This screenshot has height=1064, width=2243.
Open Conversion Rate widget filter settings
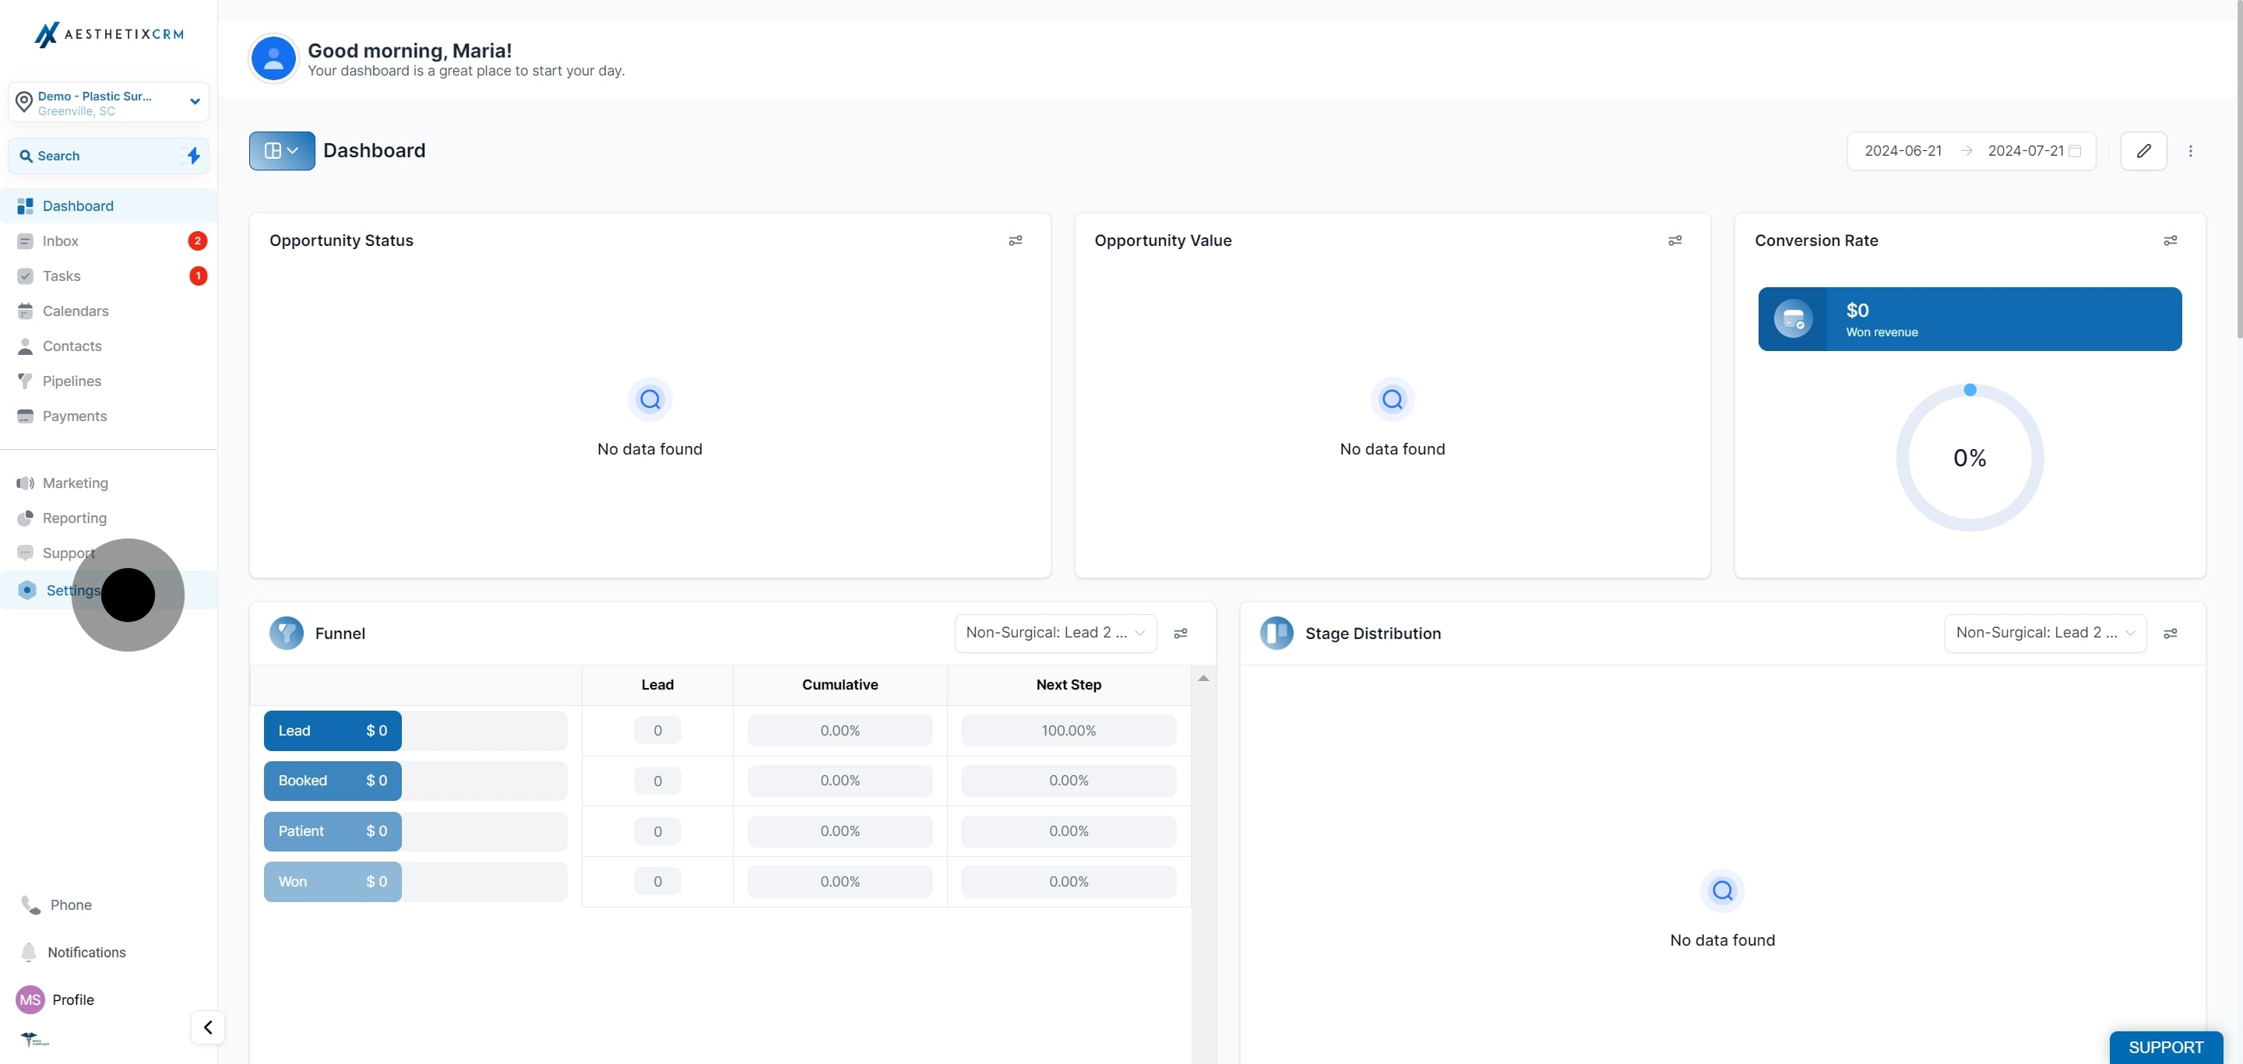tap(2170, 240)
